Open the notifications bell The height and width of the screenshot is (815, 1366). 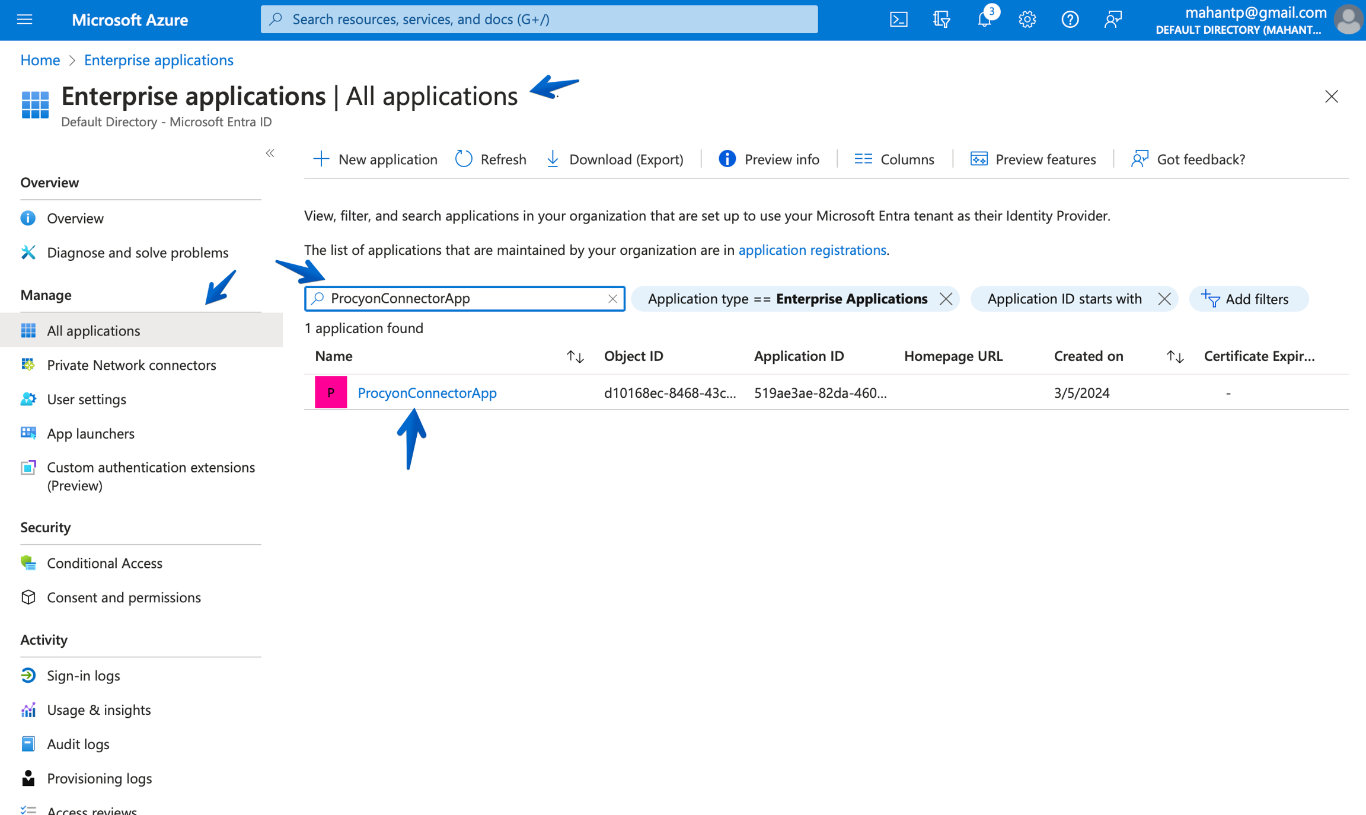click(x=984, y=18)
